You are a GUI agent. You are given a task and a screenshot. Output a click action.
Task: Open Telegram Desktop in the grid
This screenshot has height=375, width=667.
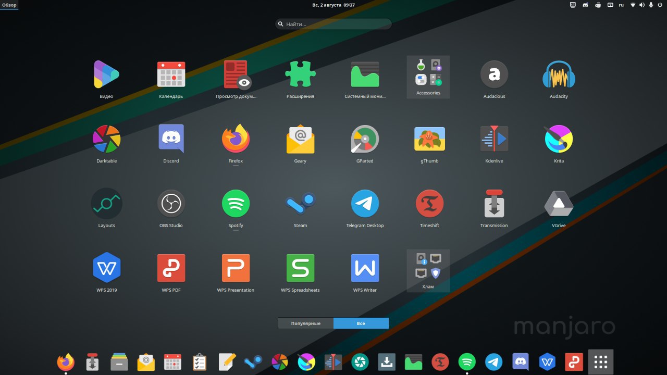[x=365, y=204]
